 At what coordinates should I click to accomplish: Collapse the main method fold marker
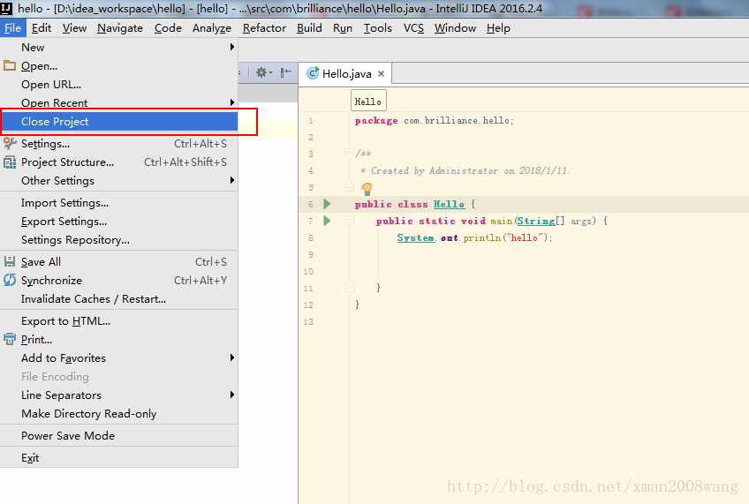click(x=349, y=221)
